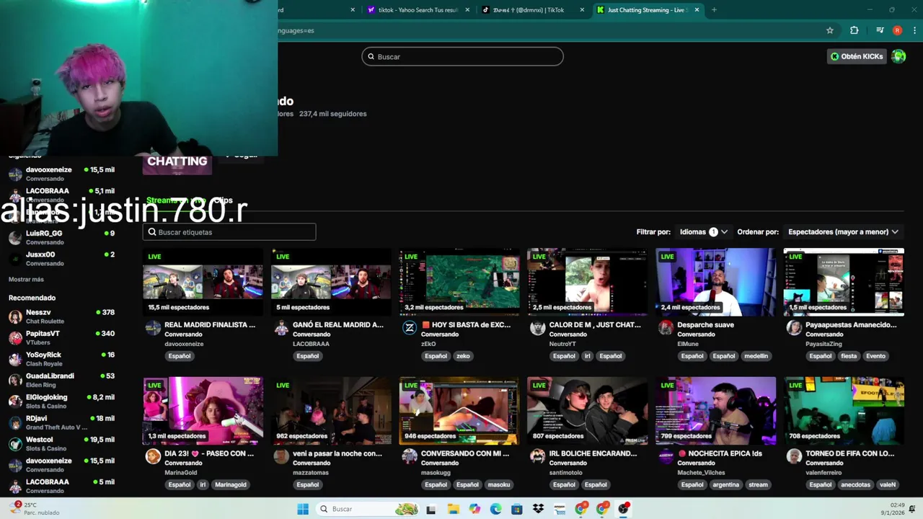The image size is (923, 519).
Task: Open MarinaGold DIA 23 stream thumbnail
Action: (203, 411)
